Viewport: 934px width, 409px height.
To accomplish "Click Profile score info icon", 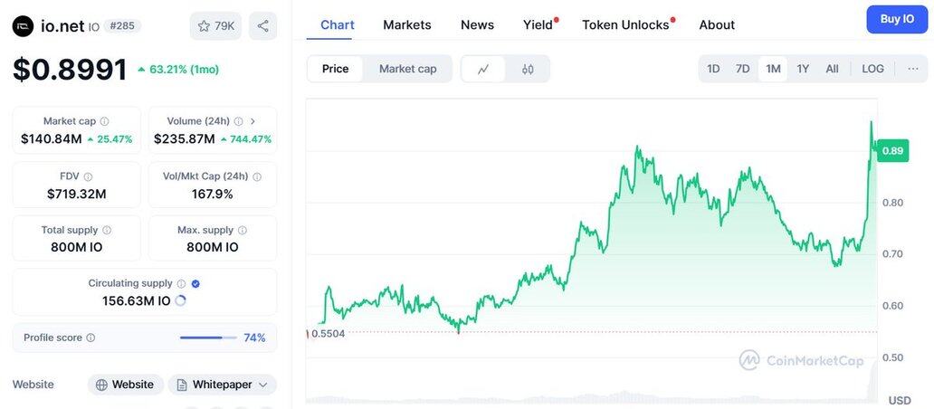I will click(x=91, y=338).
